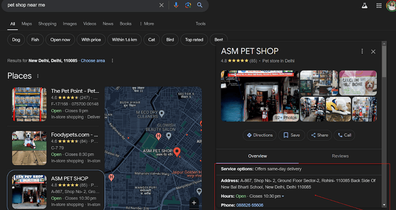The width and height of the screenshot is (396, 210).
Task: Expand the store hours dropdown arrow
Action: point(283,197)
